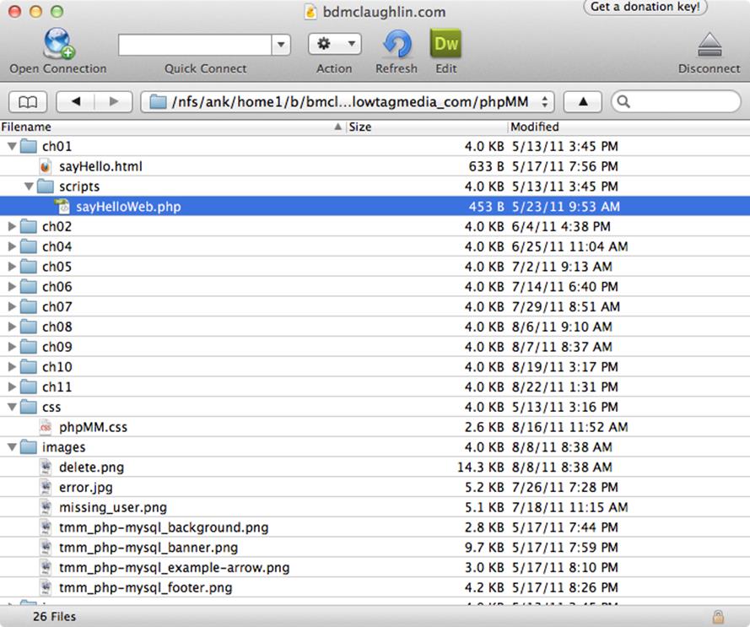Collapse the scripts folder triangle
The height and width of the screenshot is (627, 750).
point(30,186)
